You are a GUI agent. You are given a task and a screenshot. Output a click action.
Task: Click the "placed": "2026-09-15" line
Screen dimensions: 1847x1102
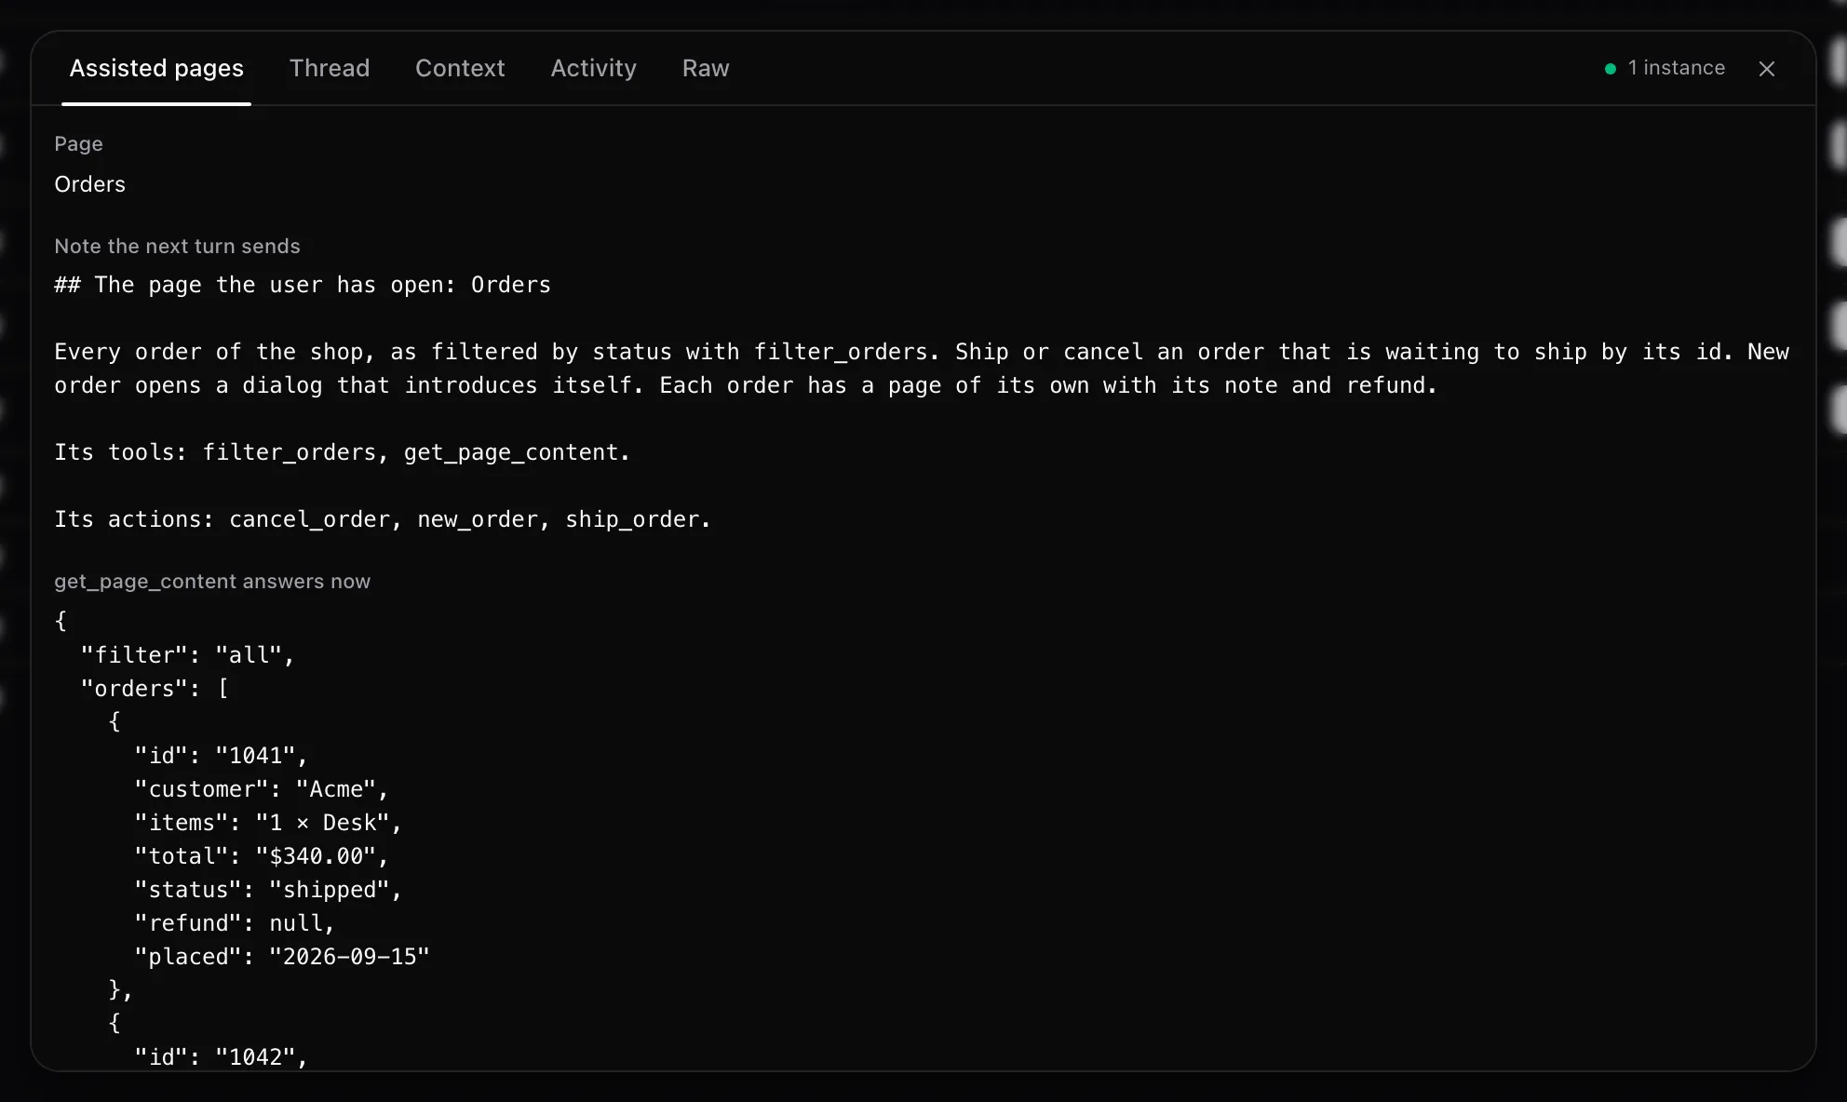point(282,957)
